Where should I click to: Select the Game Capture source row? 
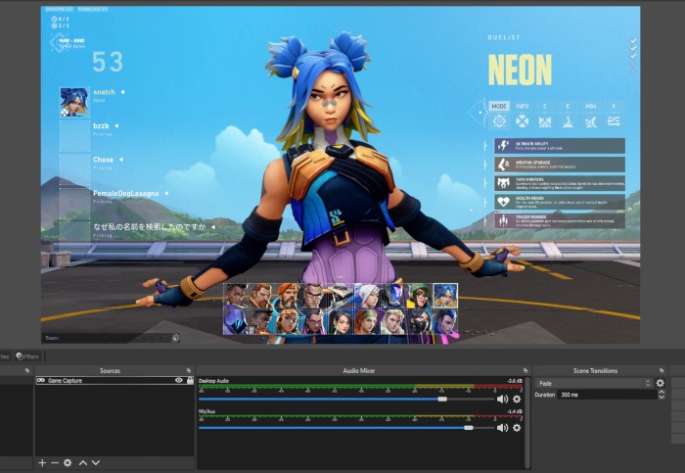coord(114,380)
